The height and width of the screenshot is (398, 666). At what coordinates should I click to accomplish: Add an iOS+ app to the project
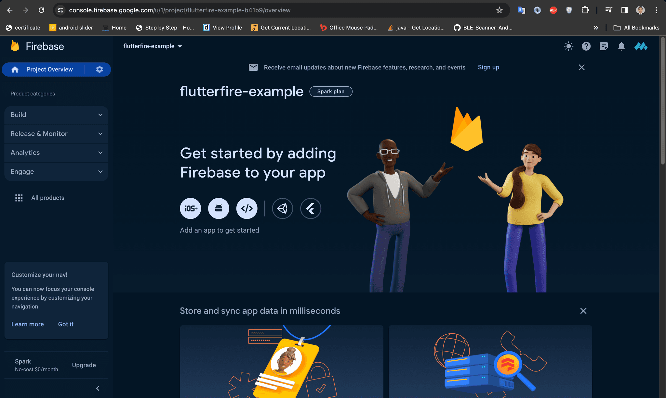coord(191,208)
